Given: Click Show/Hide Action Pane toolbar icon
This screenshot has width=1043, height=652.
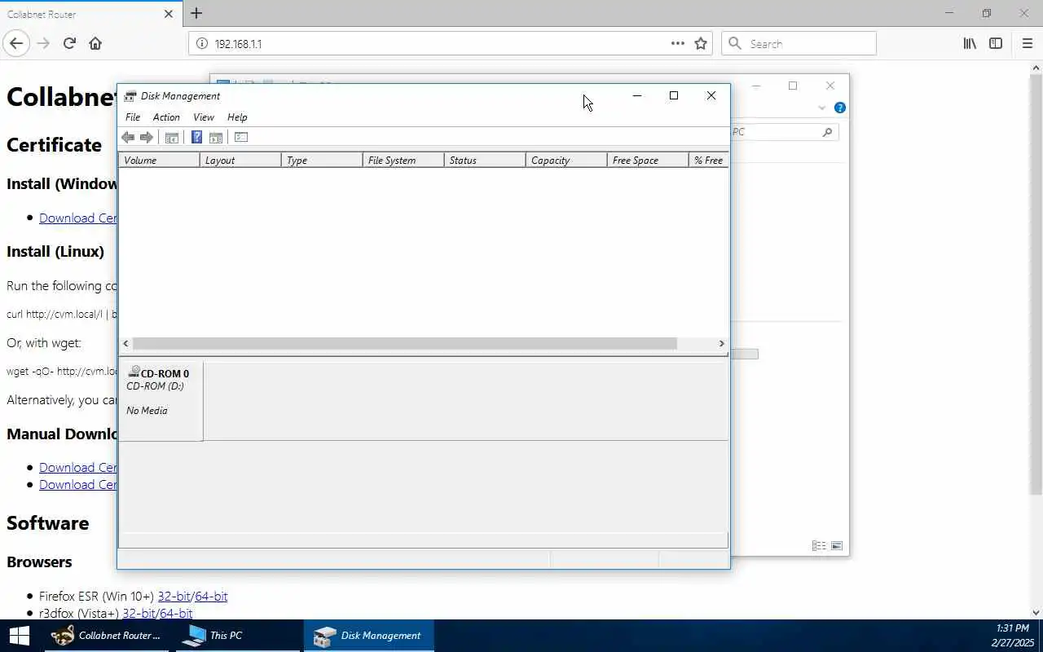Looking at the screenshot, I should point(216,137).
